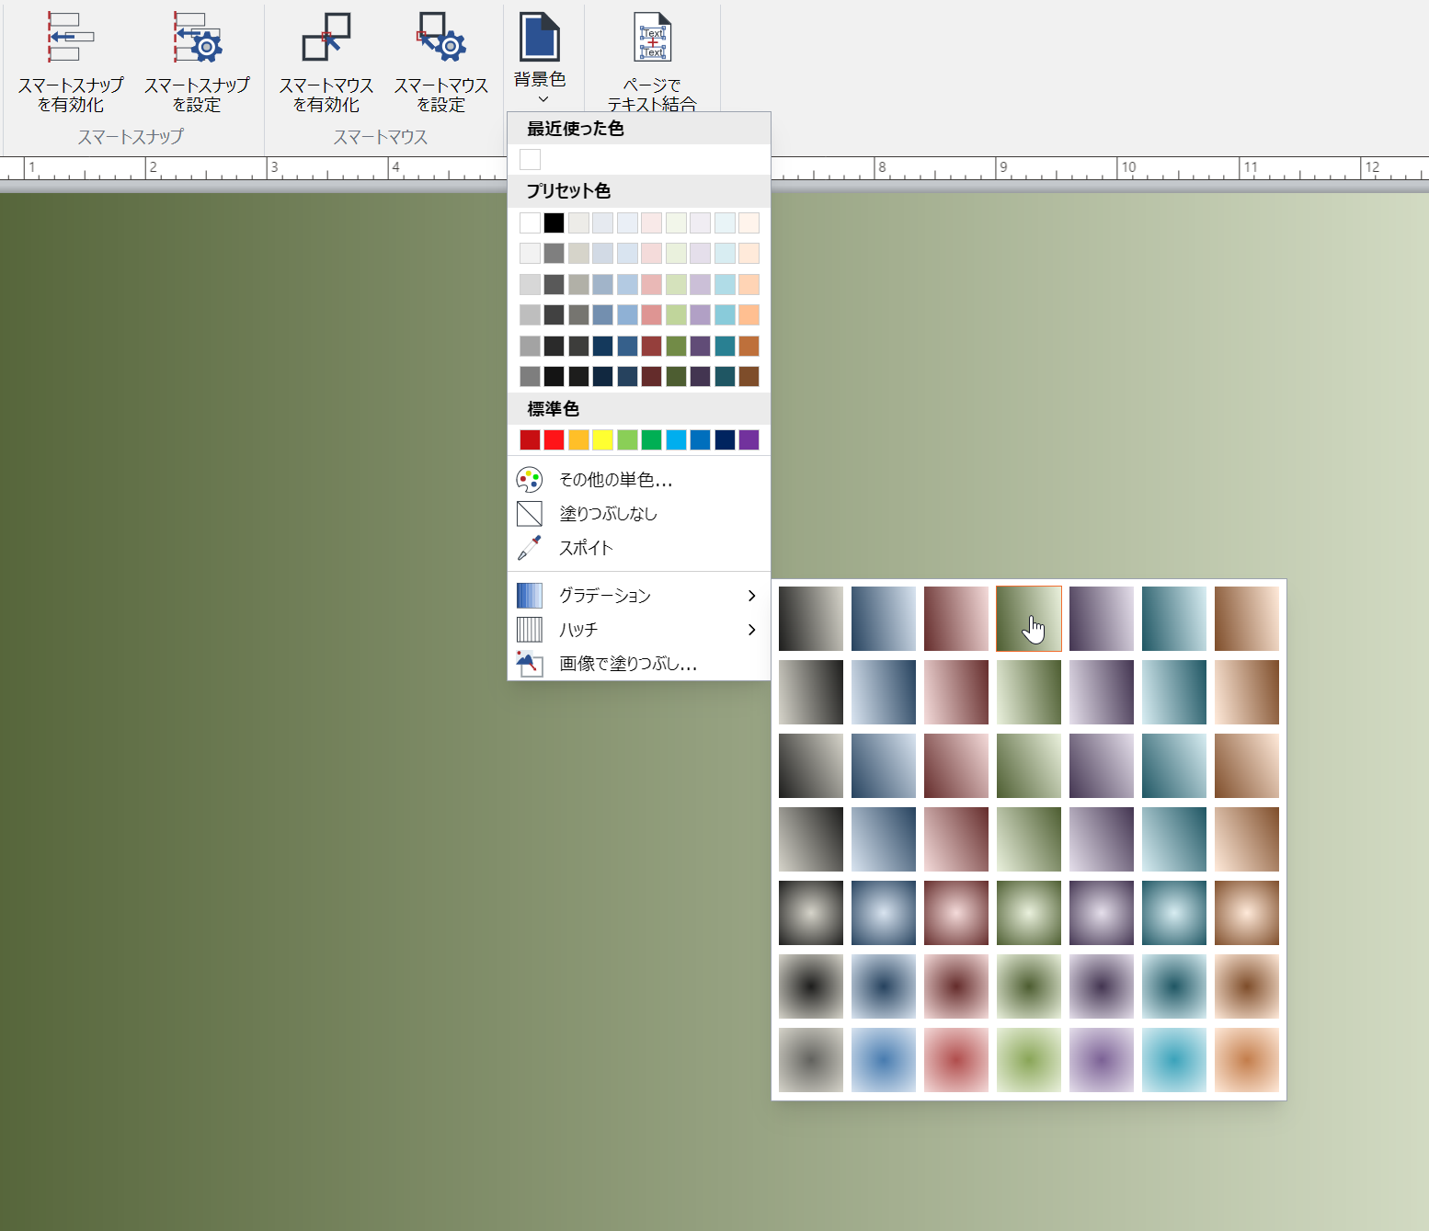The width and height of the screenshot is (1429, 1231).
Task: Open スマートスナップを設定 settings
Action: pos(197,63)
